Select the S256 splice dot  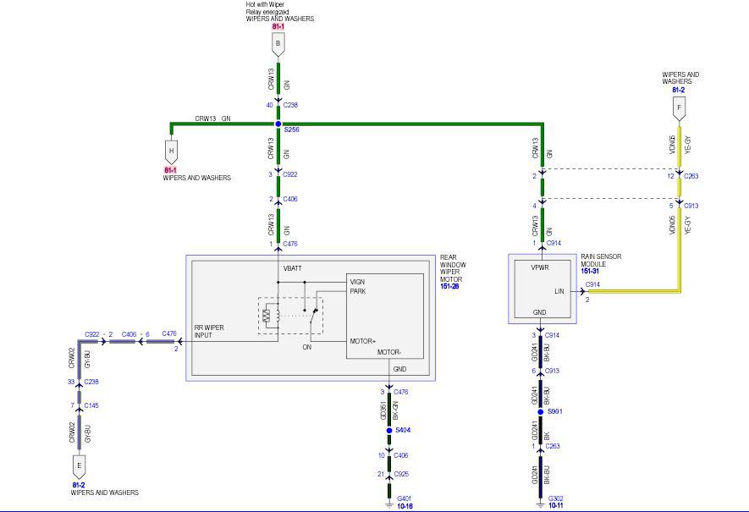(278, 124)
